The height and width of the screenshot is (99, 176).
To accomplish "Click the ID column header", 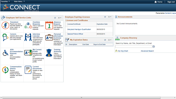I will coord(66,45).
